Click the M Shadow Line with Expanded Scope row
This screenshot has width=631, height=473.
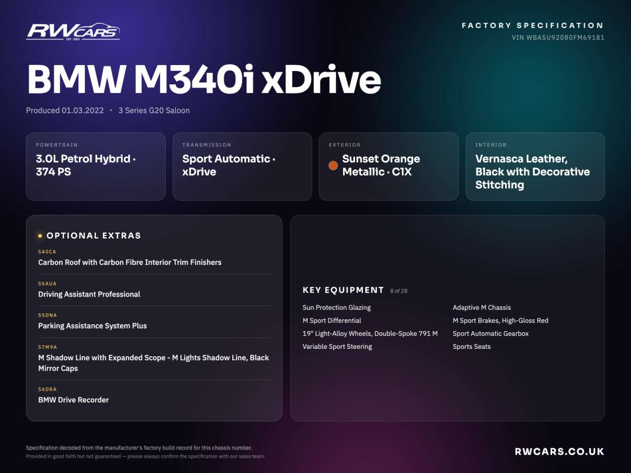[x=154, y=363]
